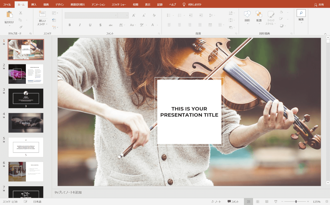The height and width of the screenshot is (205, 330).
Task: Open the 図形 shapes gallery
Action: [247, 14]
